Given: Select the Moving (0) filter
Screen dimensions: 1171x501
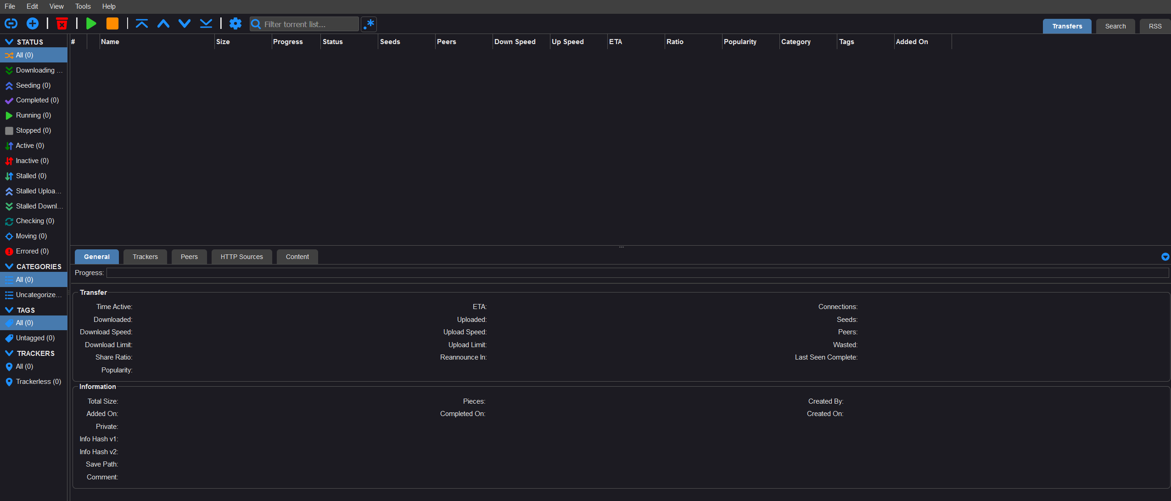Looking at the screenshot, I should 34,236.
